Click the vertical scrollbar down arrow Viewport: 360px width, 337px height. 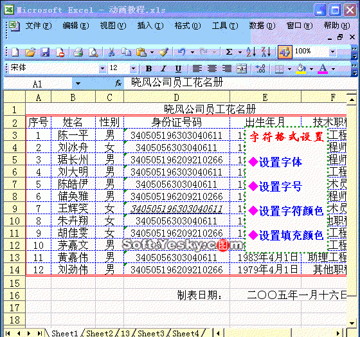(352, 323)
